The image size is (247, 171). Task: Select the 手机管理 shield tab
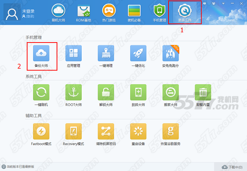[x=159, y=13]
